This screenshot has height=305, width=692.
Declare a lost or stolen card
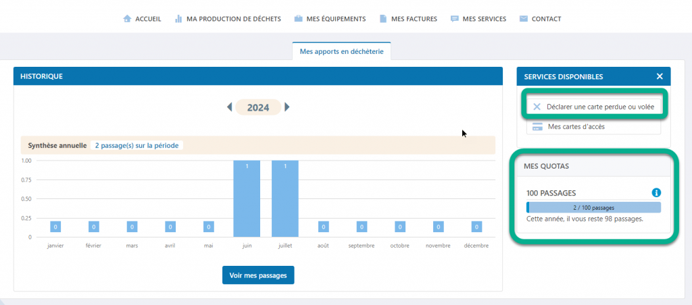tap(593, 107)
